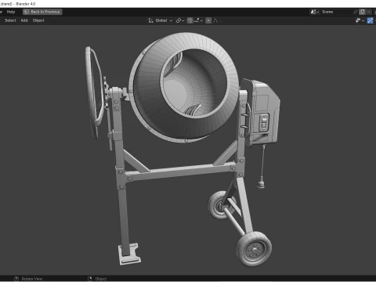This screenshot has height=282, width=376.
Task: Toggle snapping magnet icon
Action: [190, 20]
